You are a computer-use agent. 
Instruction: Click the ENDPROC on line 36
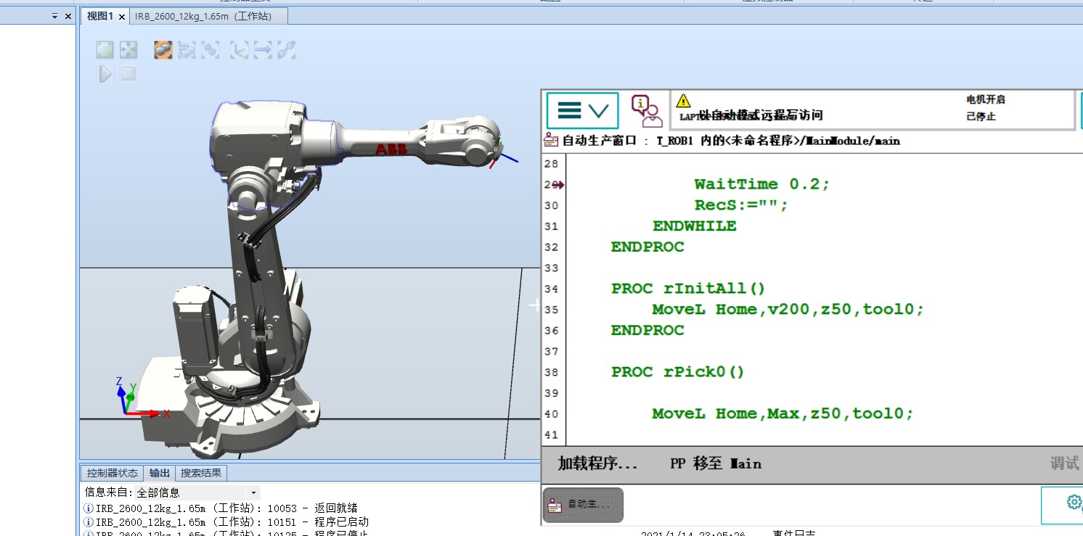[x=647, y=331]
